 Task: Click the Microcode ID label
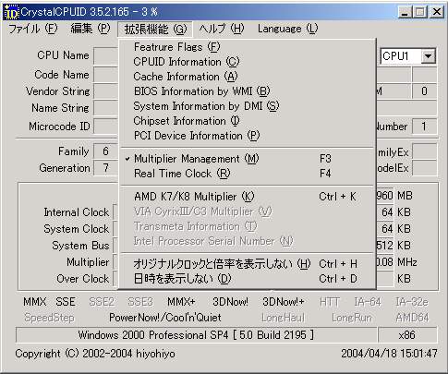click(x=59, y=127)
